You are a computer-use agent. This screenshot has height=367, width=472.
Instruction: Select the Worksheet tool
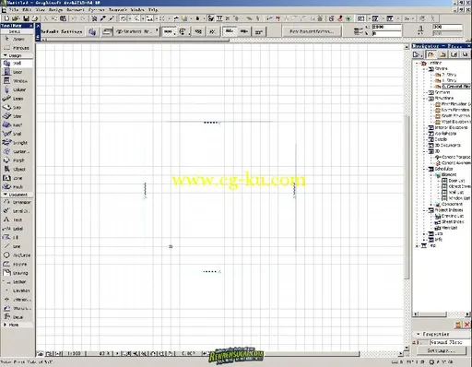coord(18,308)
